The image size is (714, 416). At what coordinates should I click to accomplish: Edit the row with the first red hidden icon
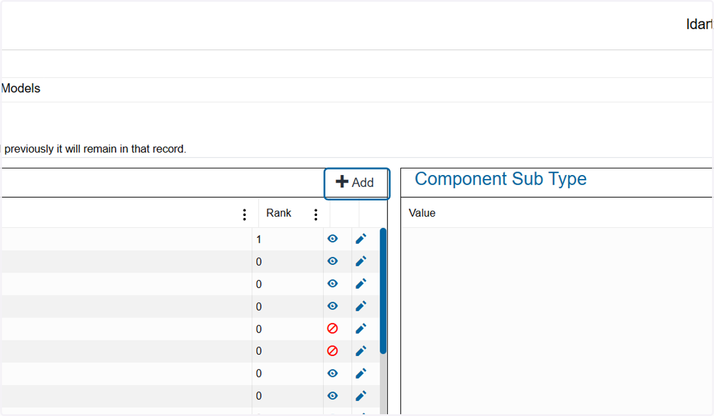[361, 329]
